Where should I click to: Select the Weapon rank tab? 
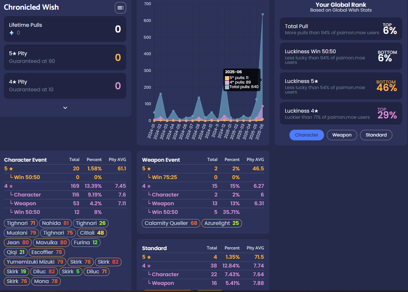coord(342,135)
